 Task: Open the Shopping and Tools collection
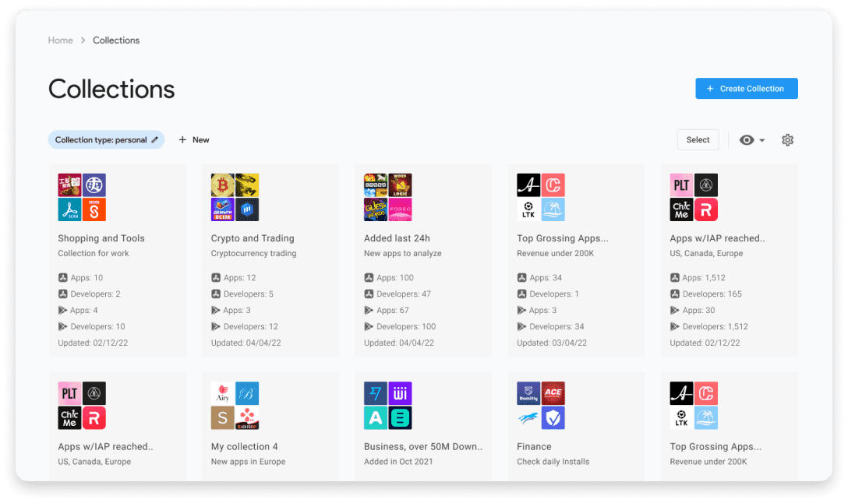pos(101,238)
